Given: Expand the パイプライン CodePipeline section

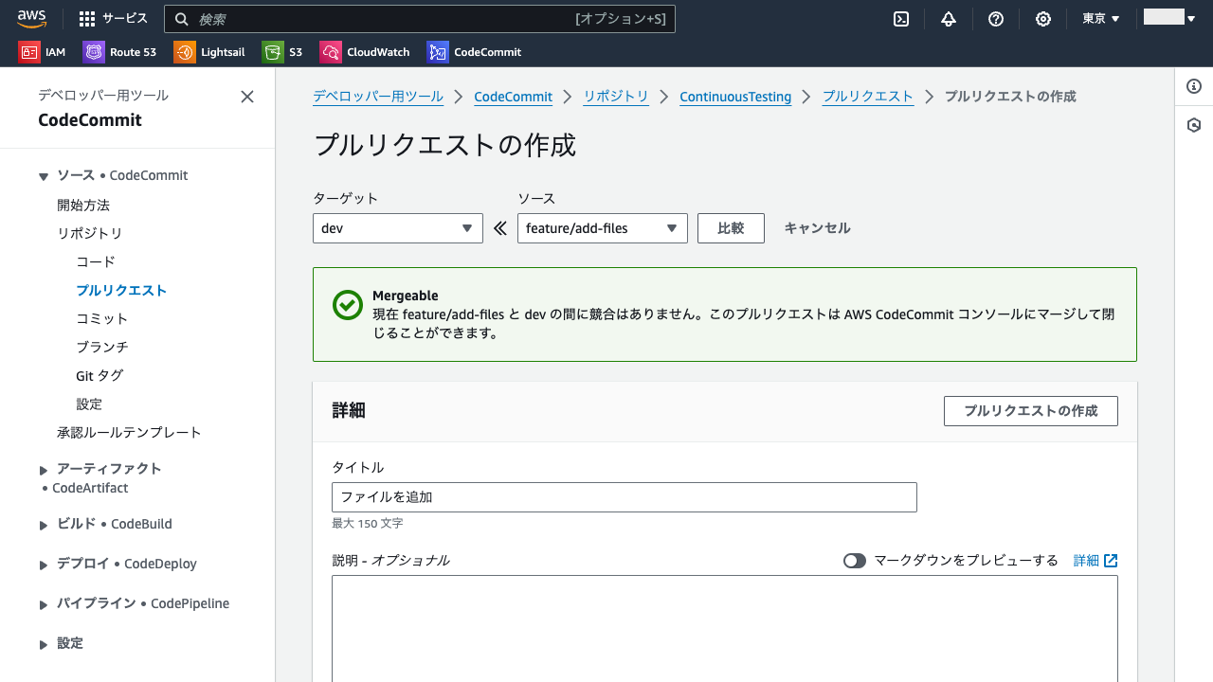Looking at the screenshot, I should click(x=44, y=604).
